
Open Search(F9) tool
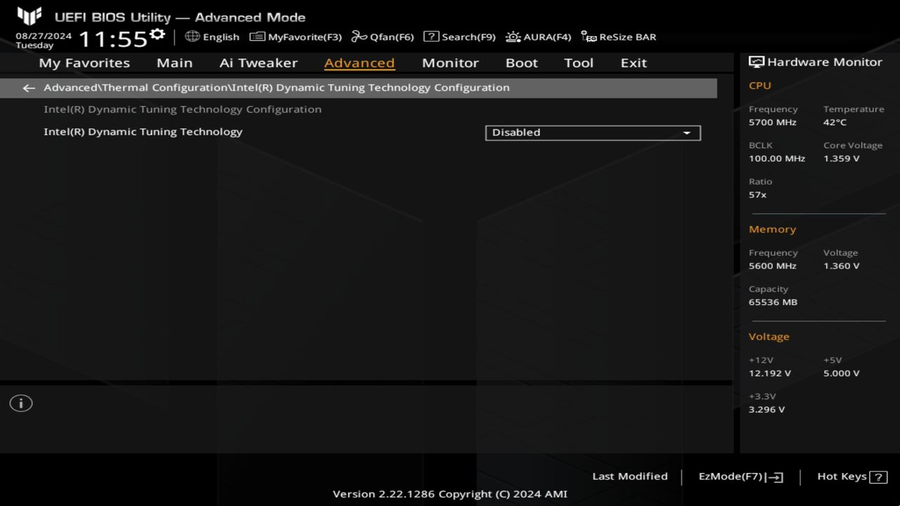pos(459,37)
